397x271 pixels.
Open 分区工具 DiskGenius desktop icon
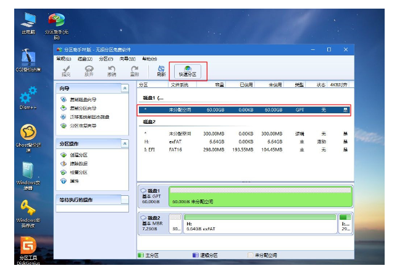[x=28, y=251]
